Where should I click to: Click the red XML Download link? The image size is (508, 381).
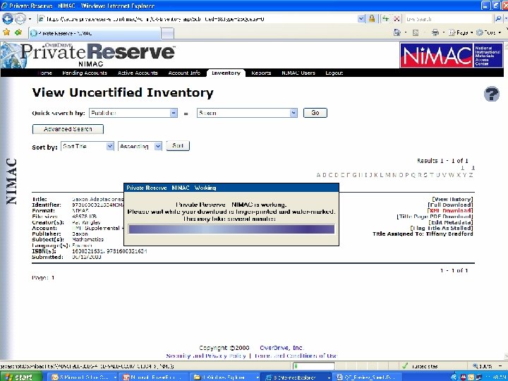pos(450,211)
